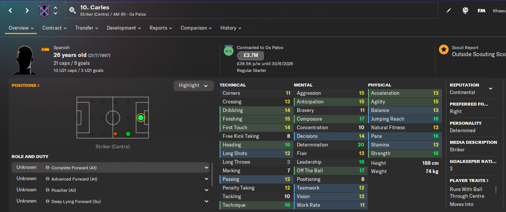
Task: Click the role and duty list scrollbar
Action: pyautogui.click(x=212, y=172)
